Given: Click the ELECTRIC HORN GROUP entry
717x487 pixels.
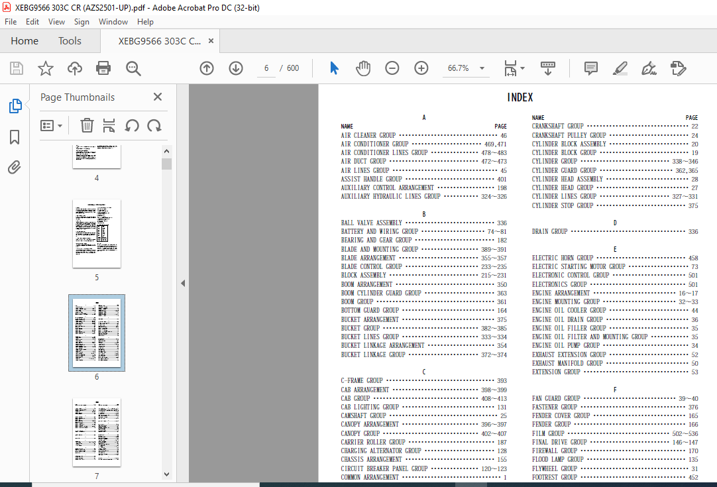Looking at the screenshot, I should tap(615, 258).
